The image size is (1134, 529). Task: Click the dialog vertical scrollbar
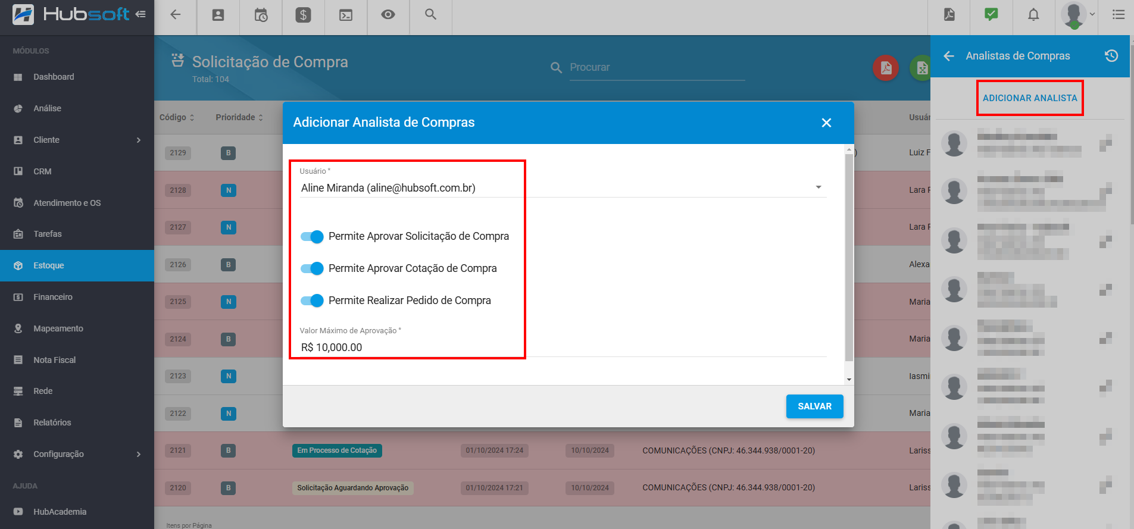849,257
